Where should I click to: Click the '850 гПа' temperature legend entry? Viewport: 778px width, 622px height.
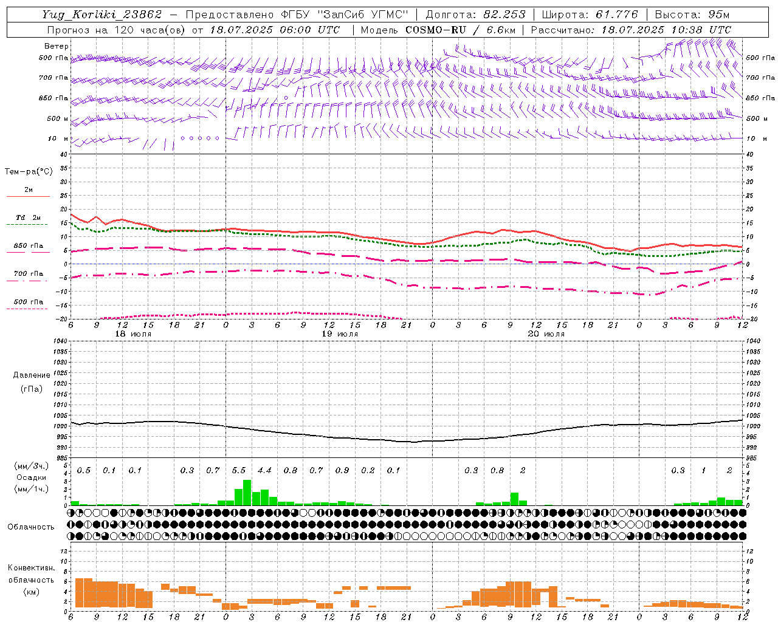coord(29,246)
